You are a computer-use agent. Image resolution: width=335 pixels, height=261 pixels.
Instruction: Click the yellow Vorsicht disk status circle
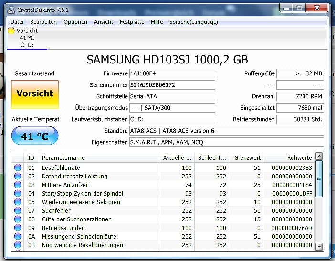[11, 31]
